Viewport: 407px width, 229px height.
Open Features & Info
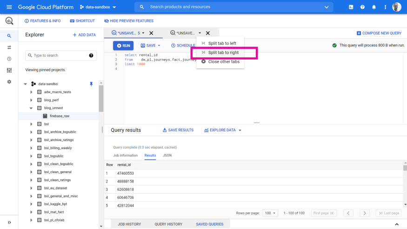(43, 21)
